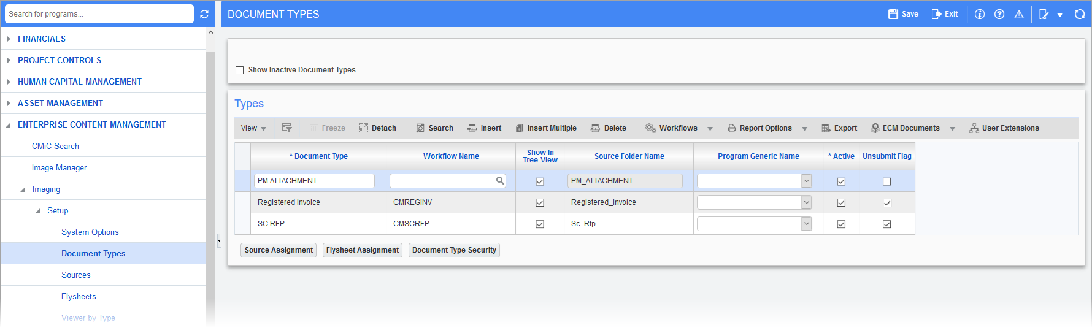
Task: Click the Workflows gears icon
Action: pos(651,128)
